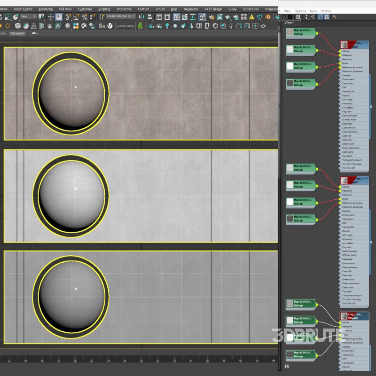The width and height of the screenshot is (376, 376).
Task: Open the View reference coordinate dropdown
Action: 28,16
